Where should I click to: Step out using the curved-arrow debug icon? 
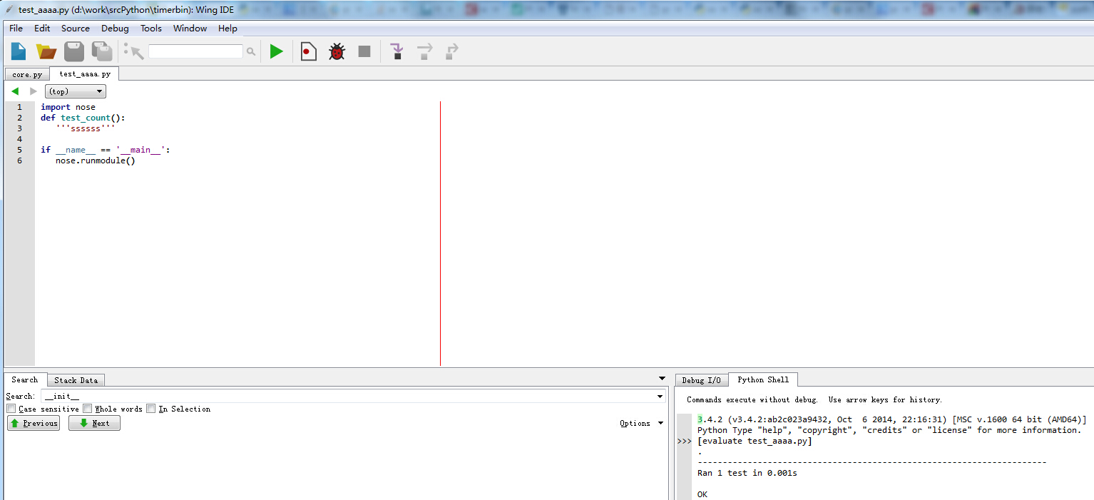[452, 51]
